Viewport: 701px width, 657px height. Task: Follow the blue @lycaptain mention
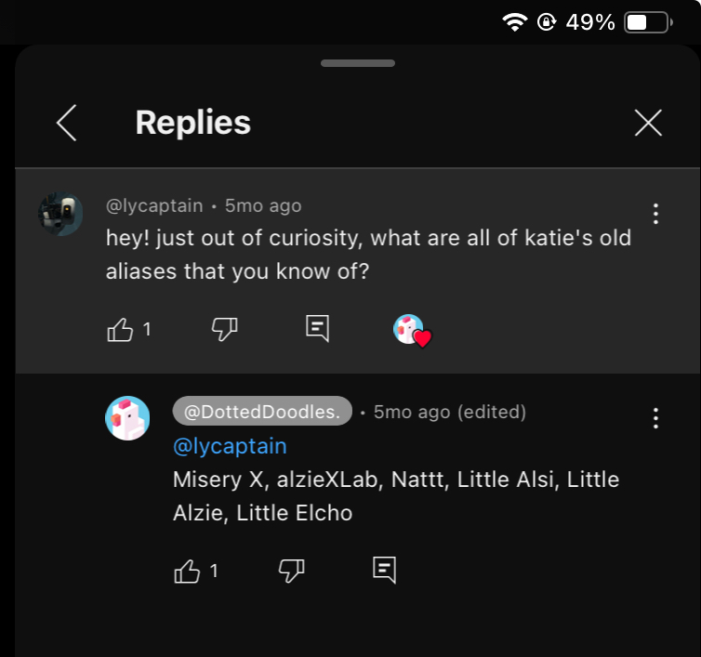pyautogui.click(x=230, y=446)
